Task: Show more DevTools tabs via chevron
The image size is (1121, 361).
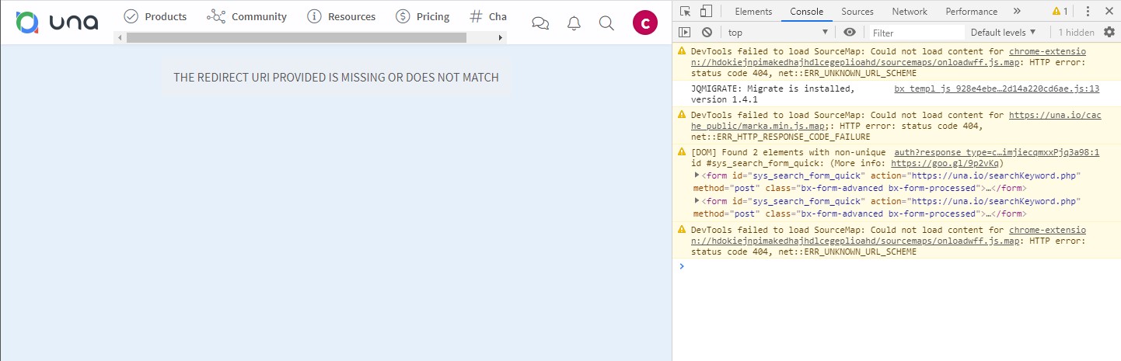Action: click(x=1017, y=12)
